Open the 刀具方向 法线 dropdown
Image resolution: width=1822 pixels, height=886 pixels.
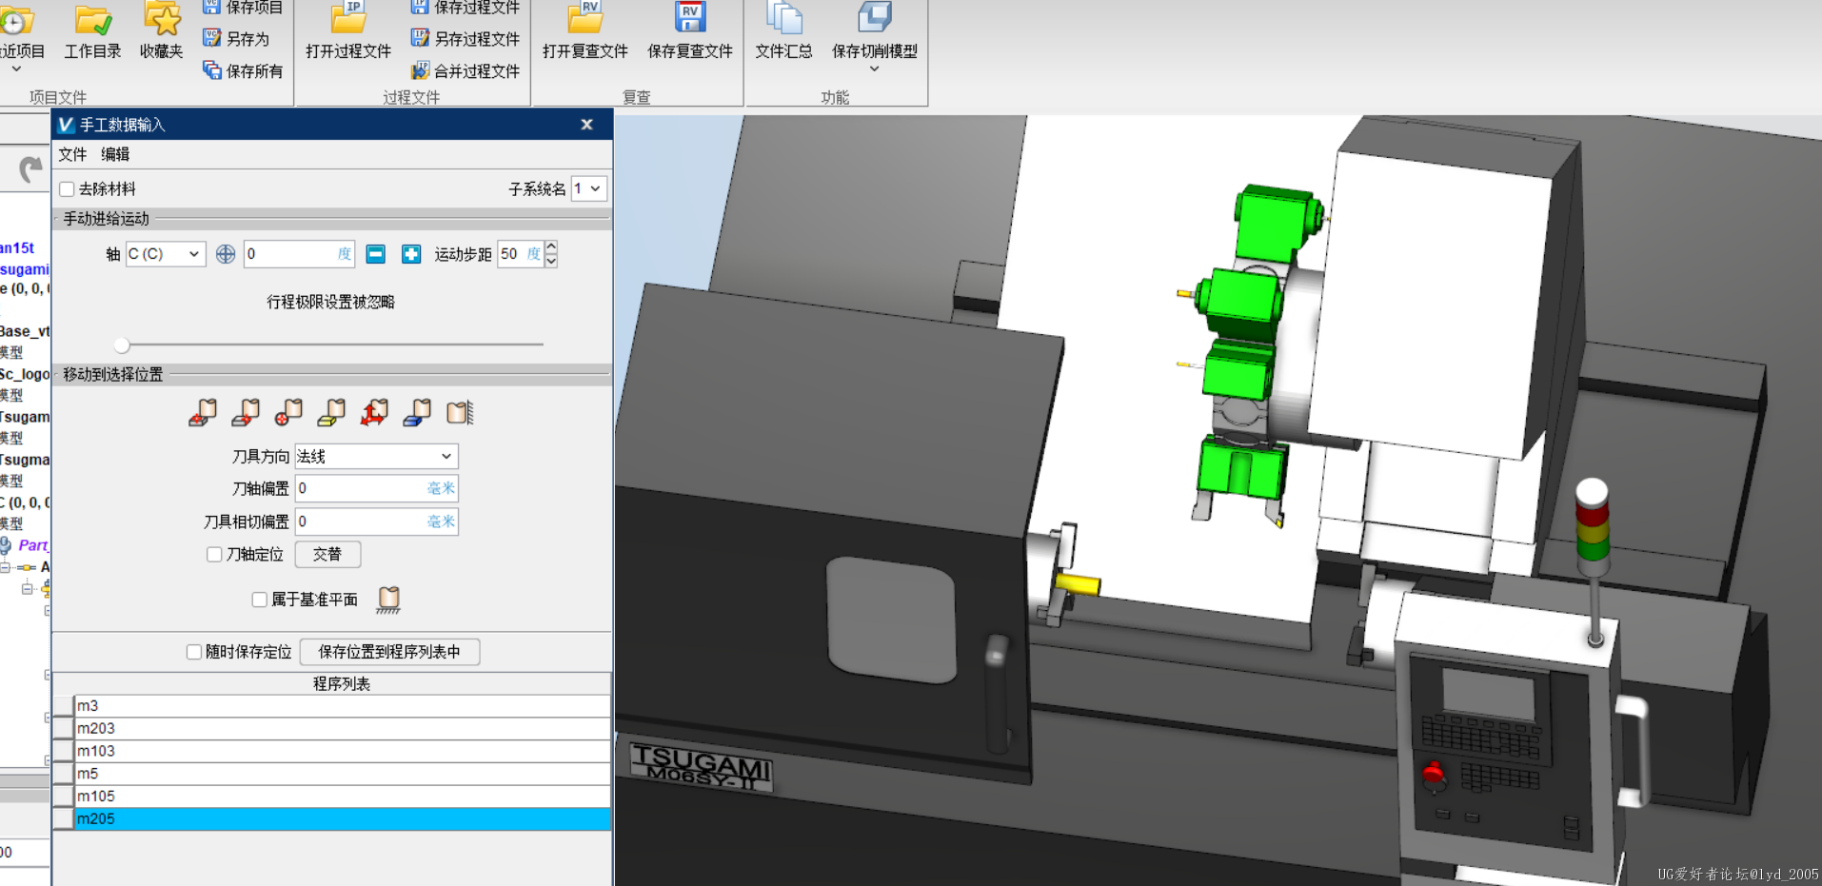point(376,456)
